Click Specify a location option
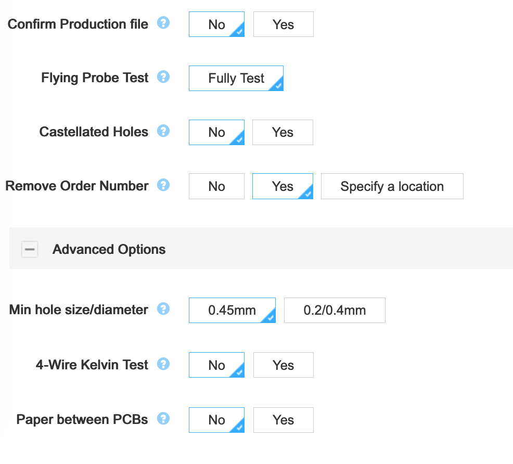The height and width of the screenshot is (464, 513). click(392, 186)
